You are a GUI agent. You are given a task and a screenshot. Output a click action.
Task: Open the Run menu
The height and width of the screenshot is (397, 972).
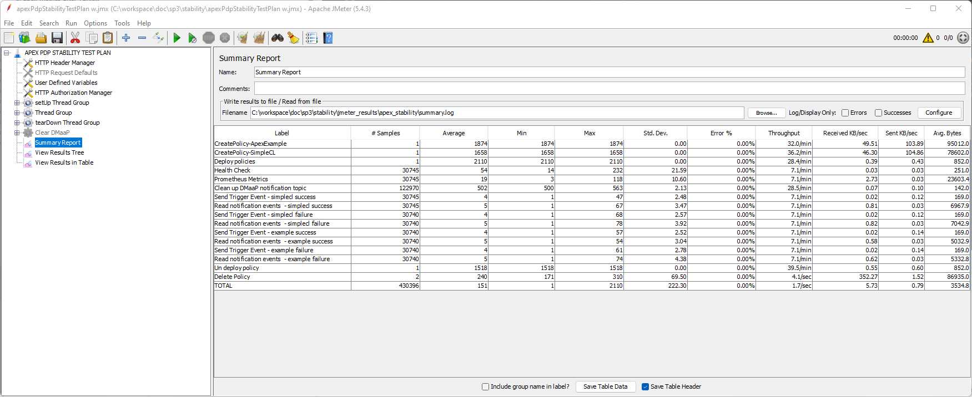(71, 23)
